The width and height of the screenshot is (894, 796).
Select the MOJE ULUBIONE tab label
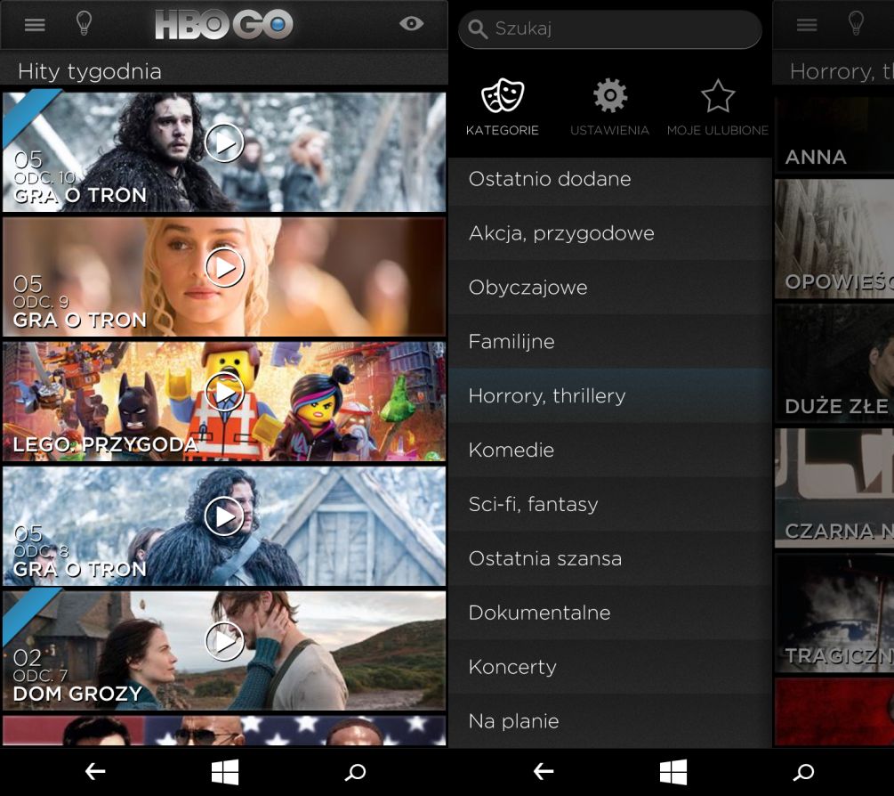pyautogui.click(x=717, y=130)
